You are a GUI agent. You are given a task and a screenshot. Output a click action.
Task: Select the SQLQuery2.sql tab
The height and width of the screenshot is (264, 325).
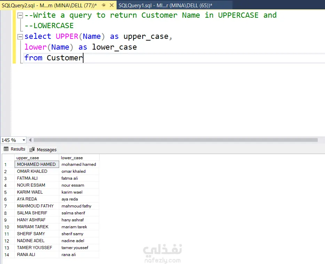(x=49, y=5)
